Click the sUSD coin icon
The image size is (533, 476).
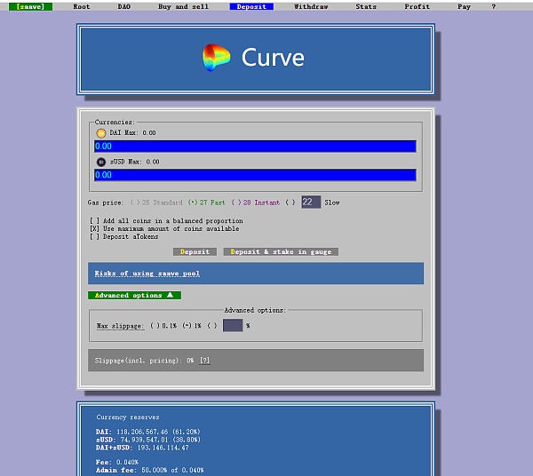(x=101, y=162)
